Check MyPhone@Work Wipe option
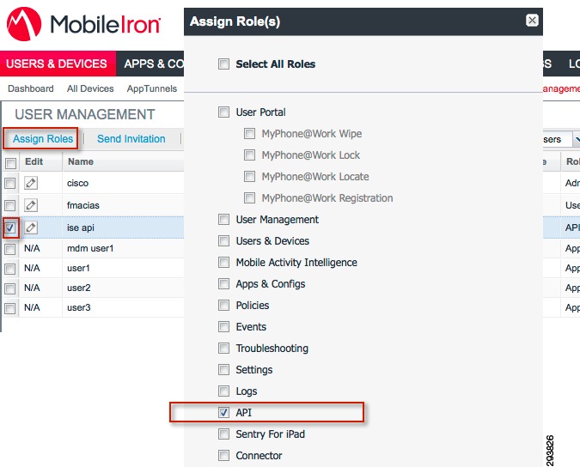Viewport: 580px width, 467px height. [250, 133]
